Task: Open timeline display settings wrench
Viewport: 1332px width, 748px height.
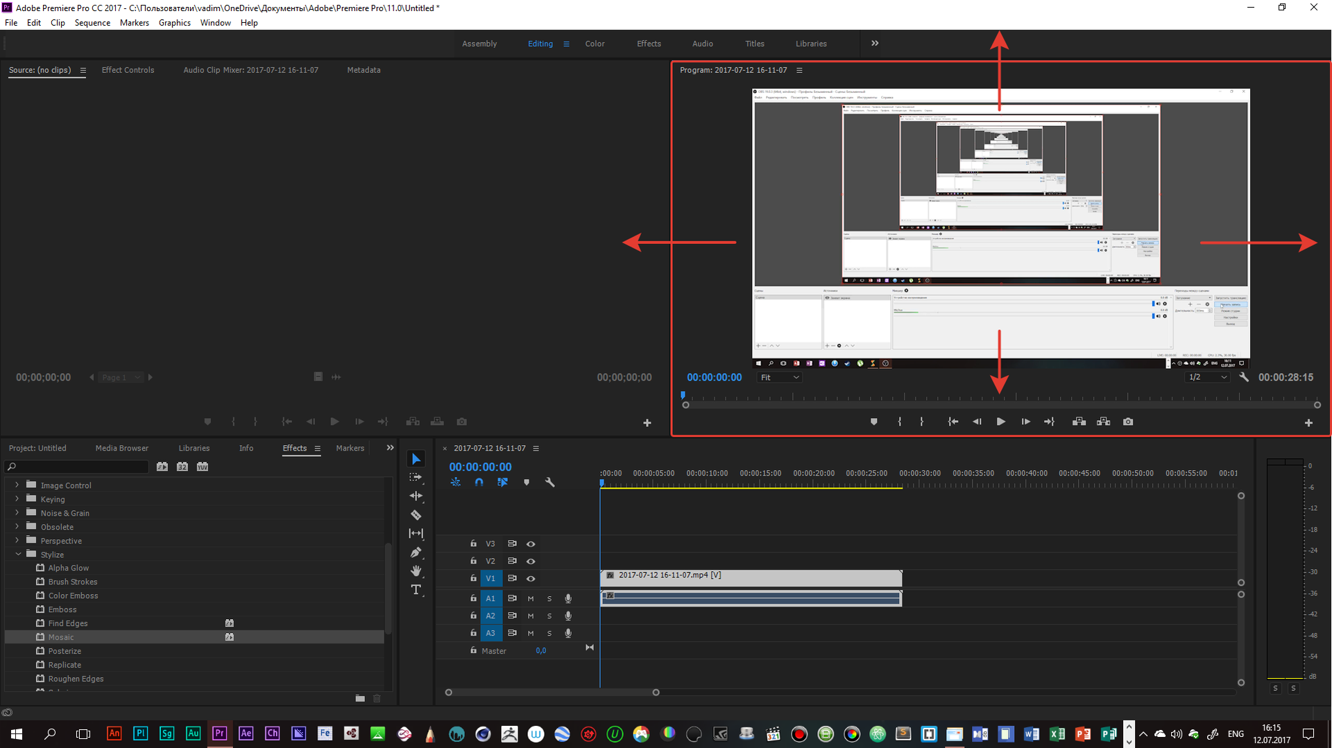Action: [x=550, y=482]
